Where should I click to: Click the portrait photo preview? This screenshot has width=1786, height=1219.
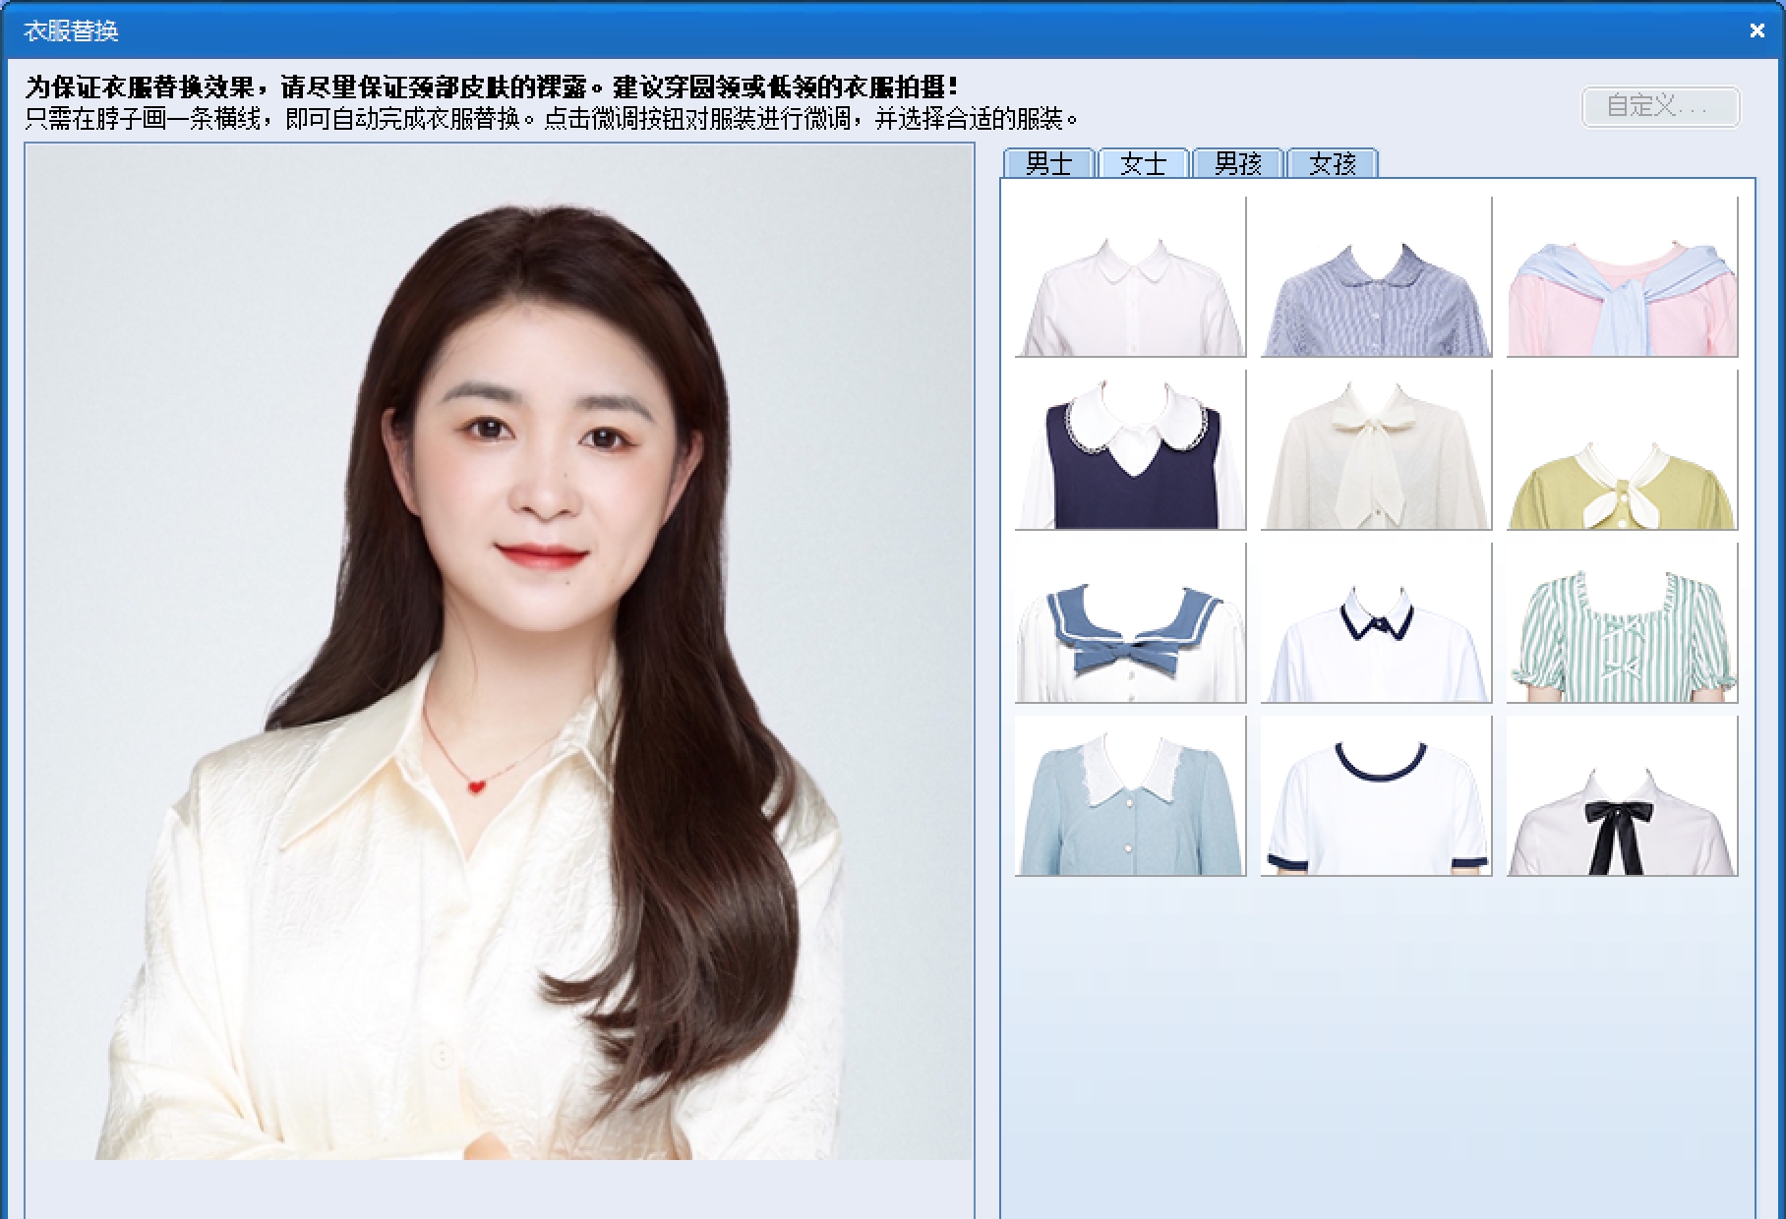[x=500, y=652]
